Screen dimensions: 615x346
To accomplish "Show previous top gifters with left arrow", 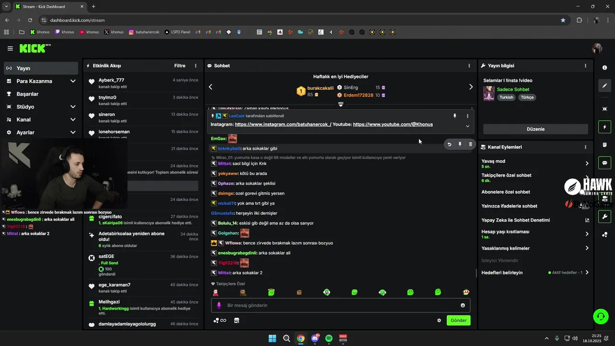I will pyautogui.click(x=210, y=87).
